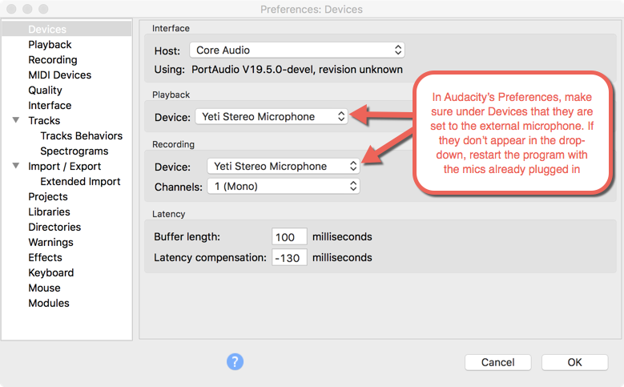624x387 pixels.
Task: Close the Preferences window with red button
Action: (x=11, y=9)
